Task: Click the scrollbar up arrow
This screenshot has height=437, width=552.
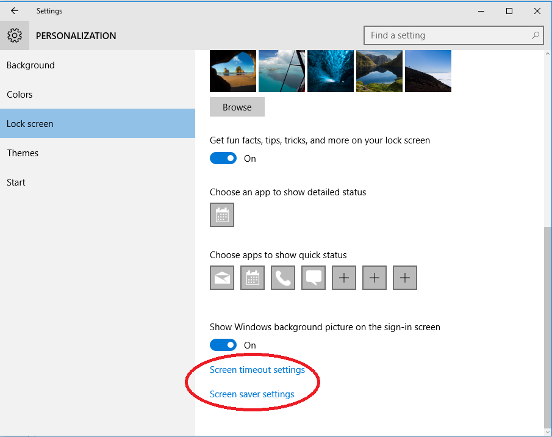Action: tap(547, 54)
